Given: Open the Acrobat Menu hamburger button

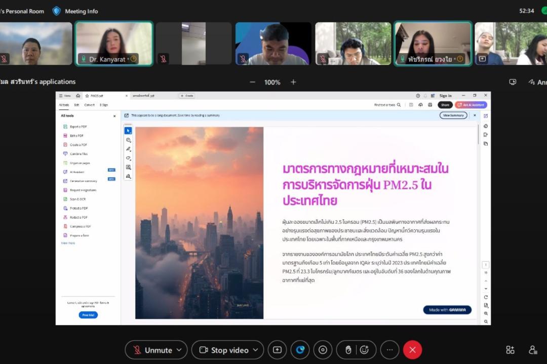Looking at the screenshot, I should (x=64, y=96).
